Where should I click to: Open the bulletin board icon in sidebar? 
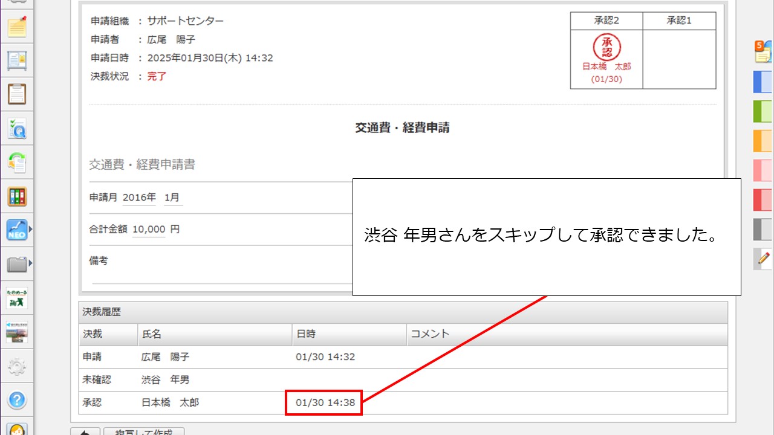tap(17, 60)
